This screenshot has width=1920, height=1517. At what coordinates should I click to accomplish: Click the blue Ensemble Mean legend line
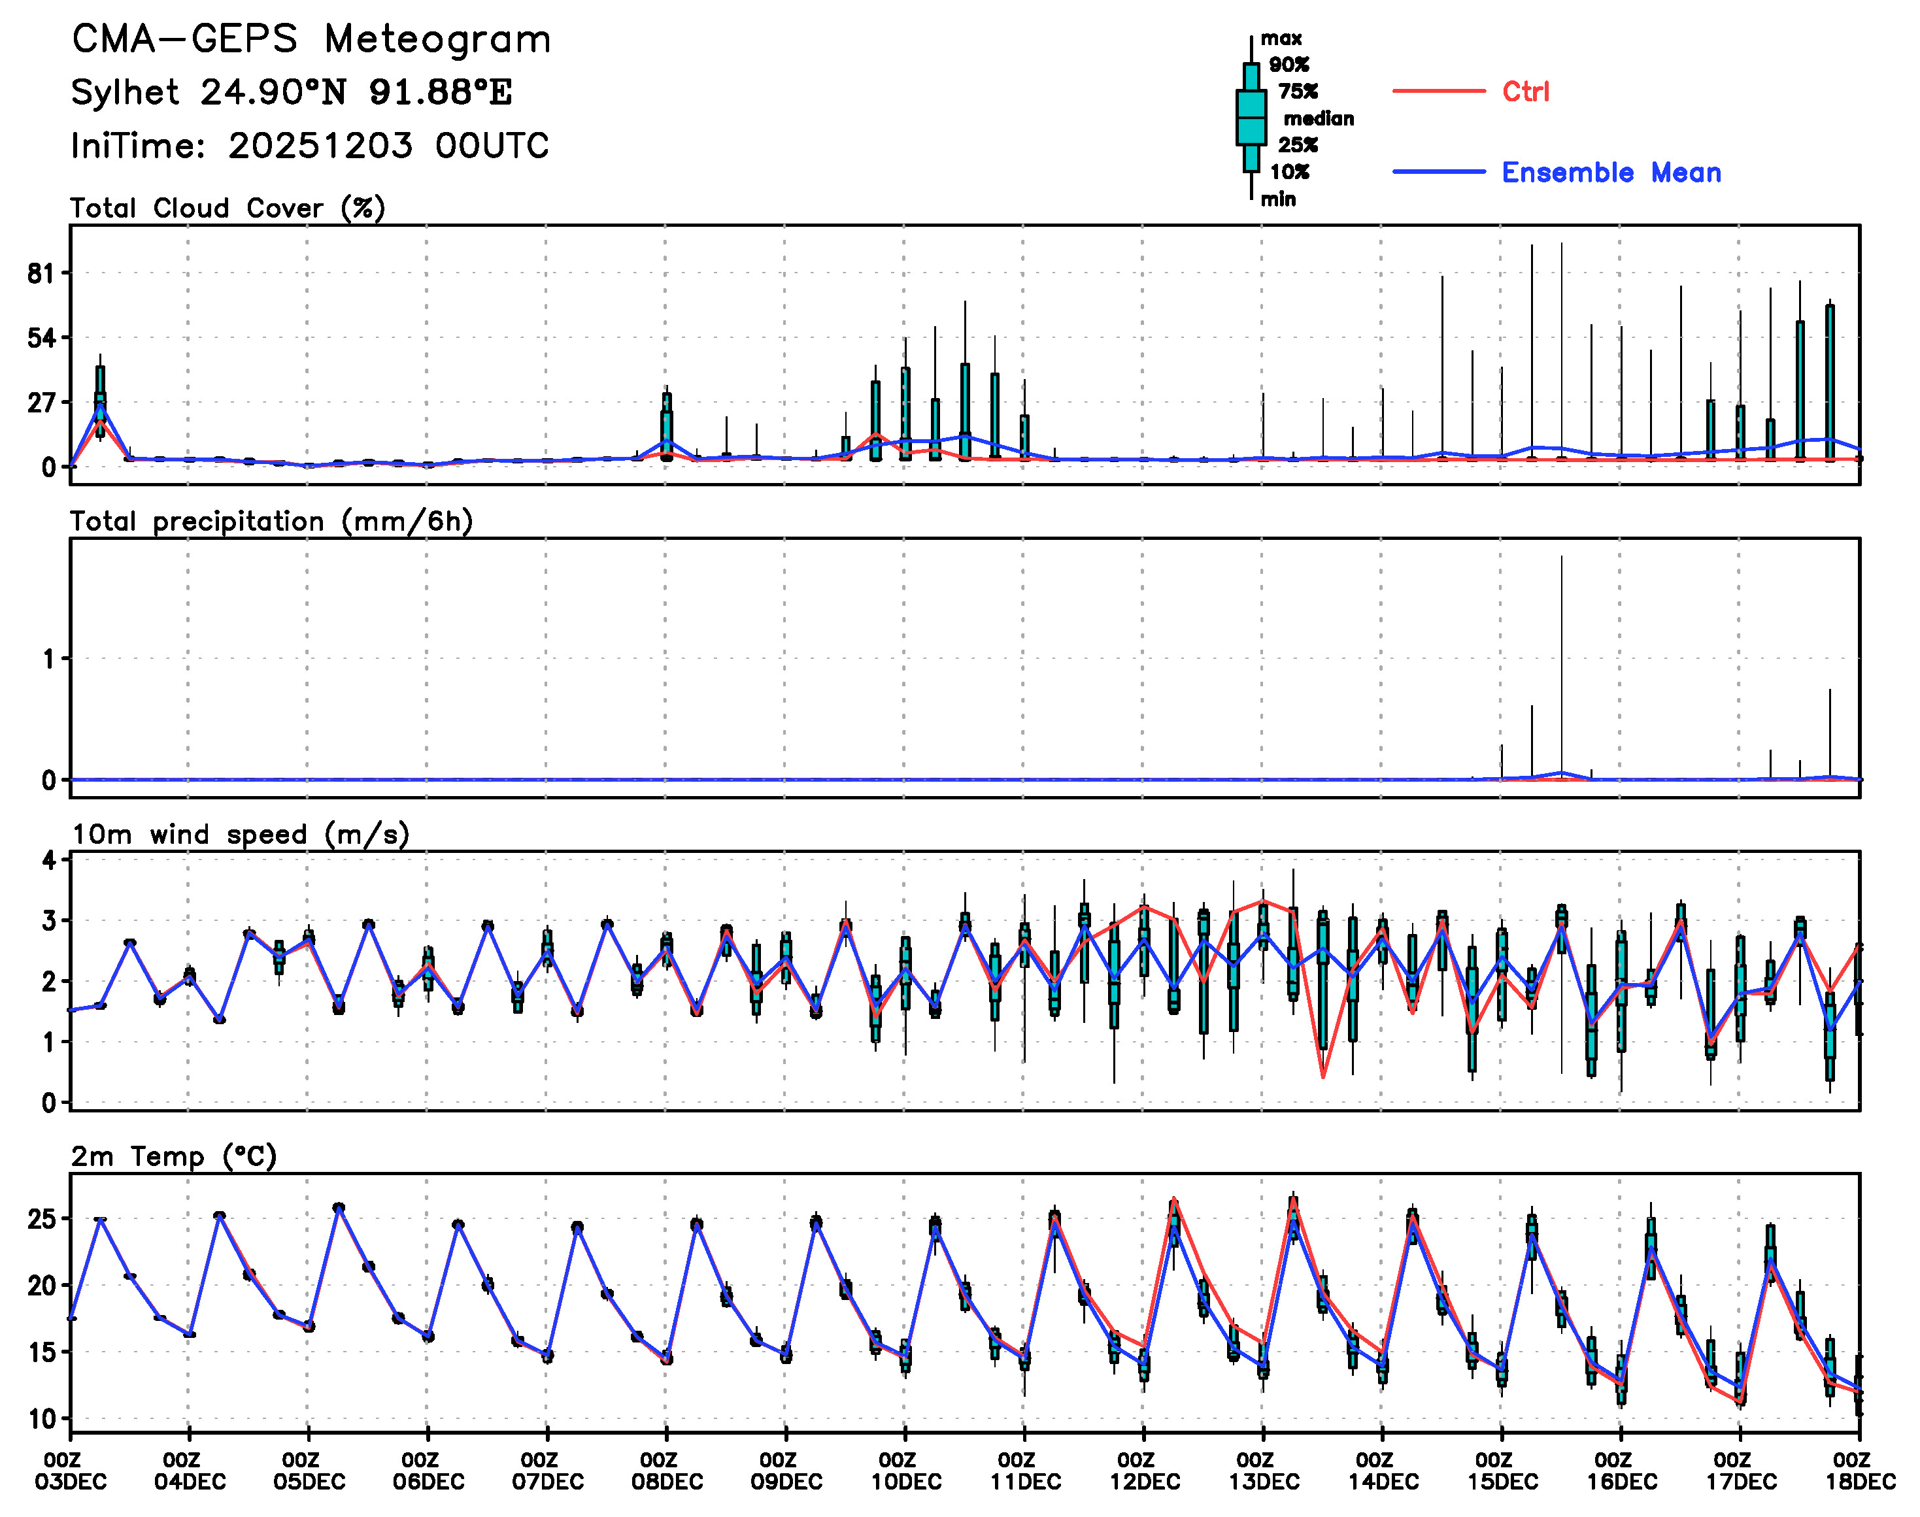(x=1438, y=171)
